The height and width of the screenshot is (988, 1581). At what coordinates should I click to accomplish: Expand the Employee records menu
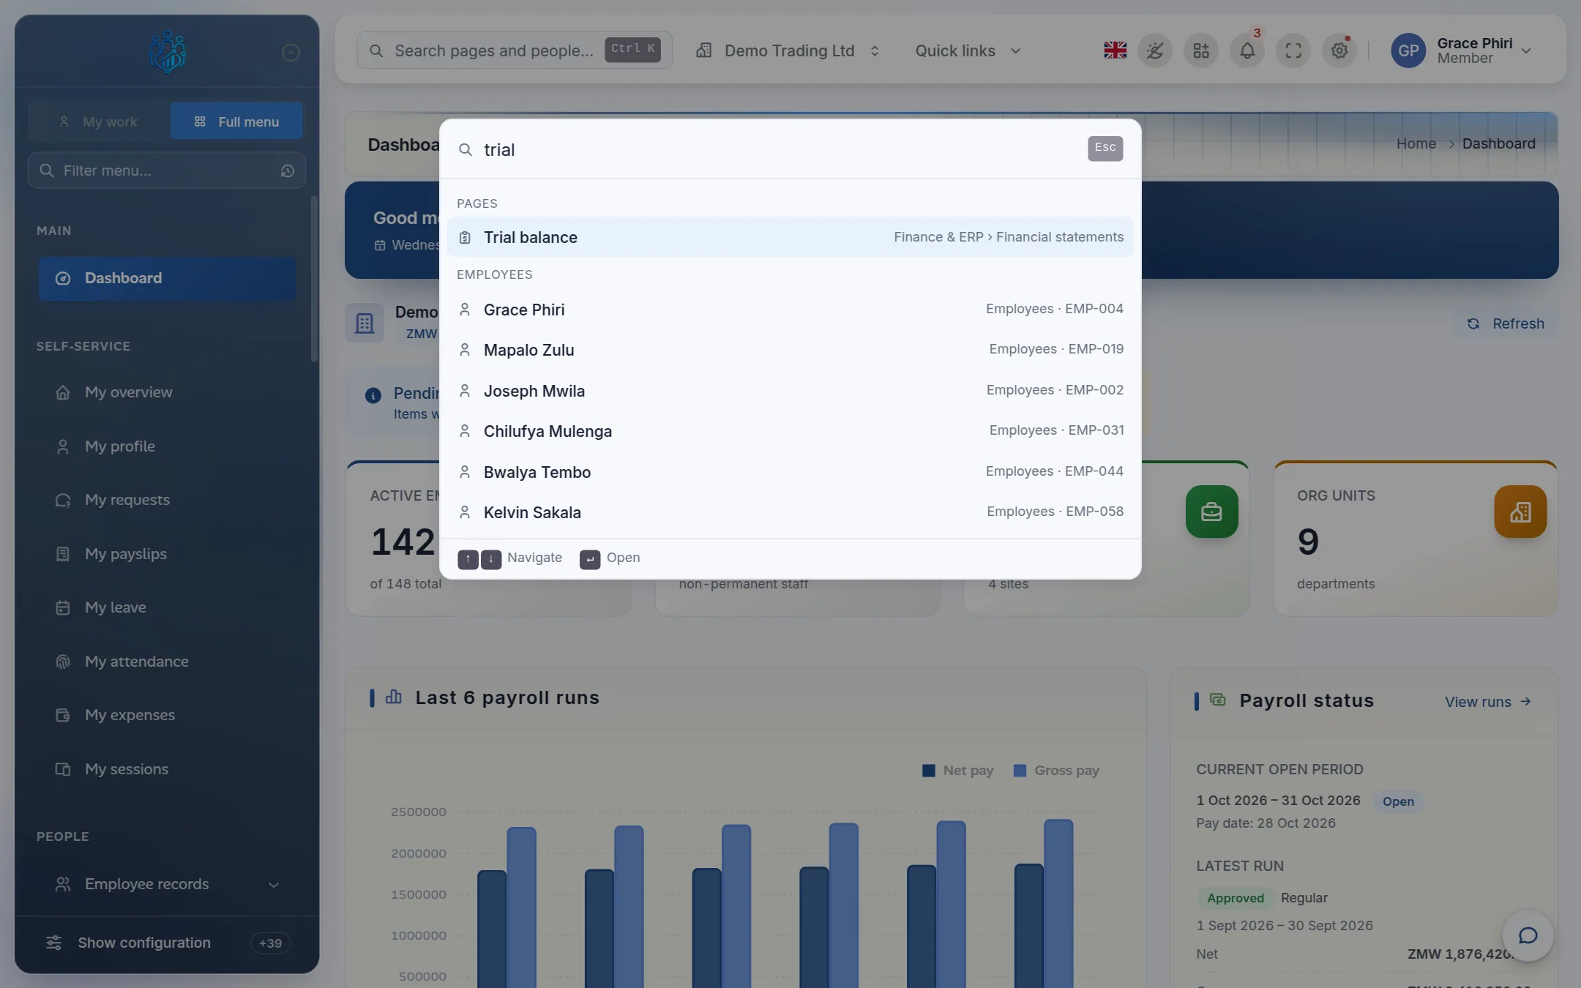click(167, 884)
